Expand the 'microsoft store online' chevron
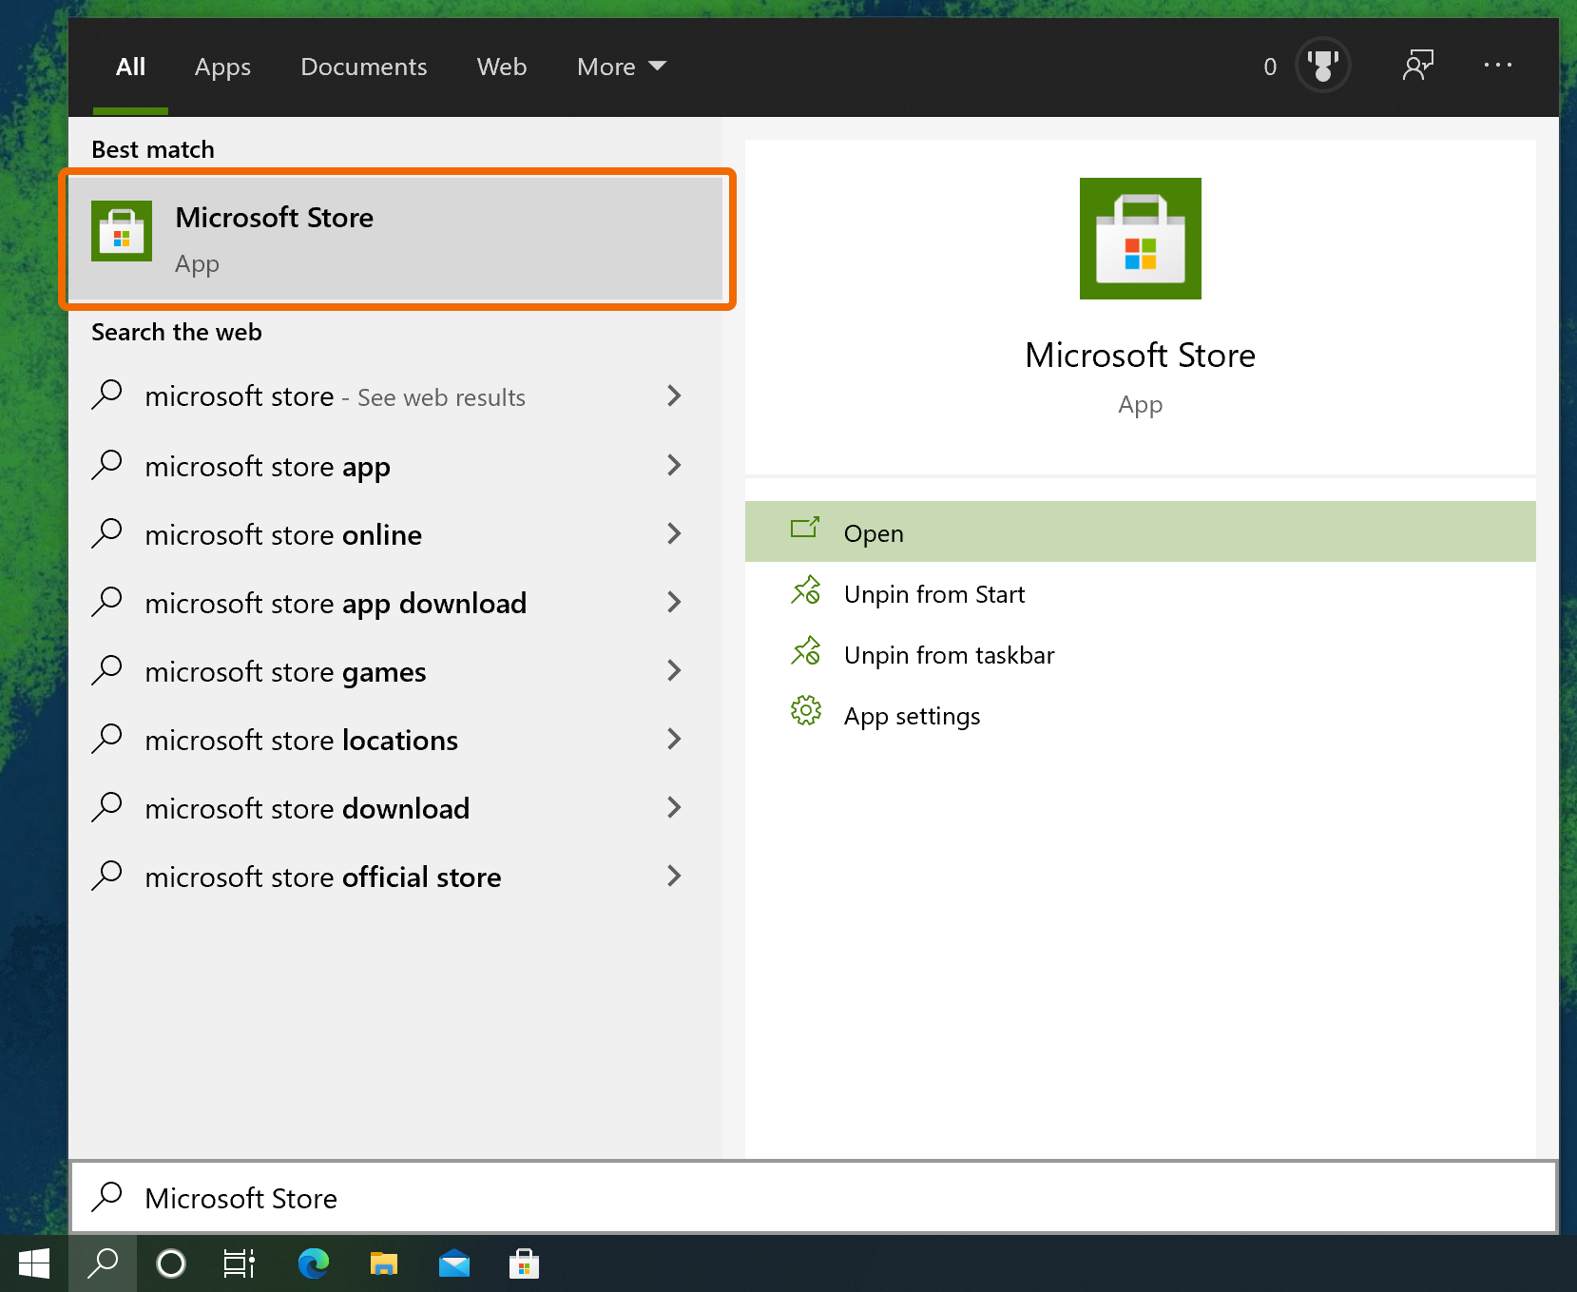The width and height of the screenshot is (1577, 1292). point(674,533)
